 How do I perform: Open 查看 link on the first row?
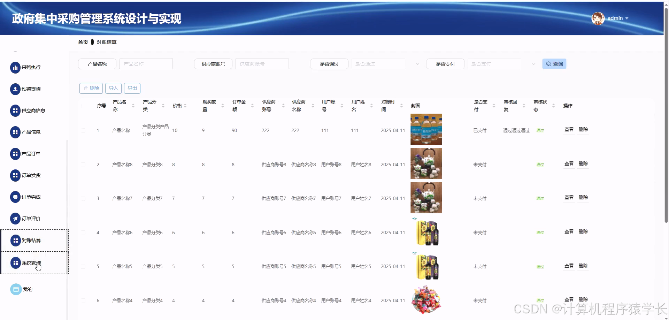[569, 129]
